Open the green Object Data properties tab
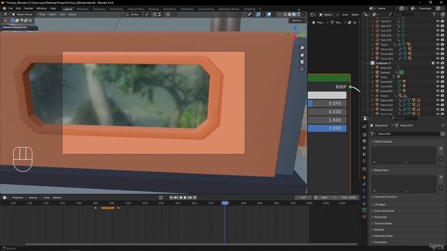 365,211
